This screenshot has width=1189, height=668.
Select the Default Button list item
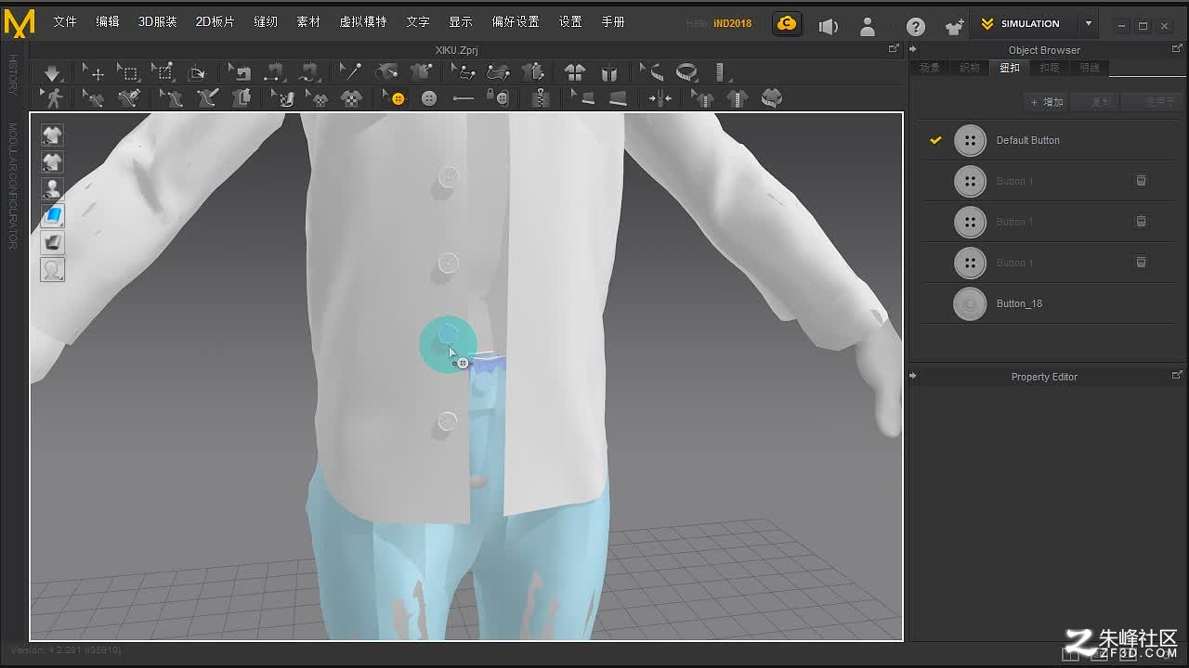1048,140
